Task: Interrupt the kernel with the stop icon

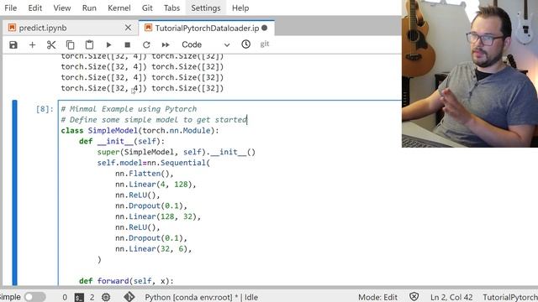Action: 127,44
